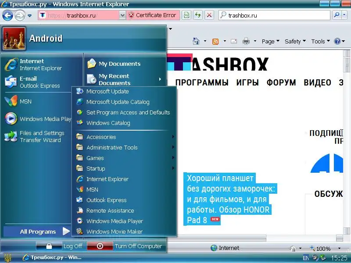Open Set Program Access and Defaults
The image size is (351, 263).
pos(124,112)
